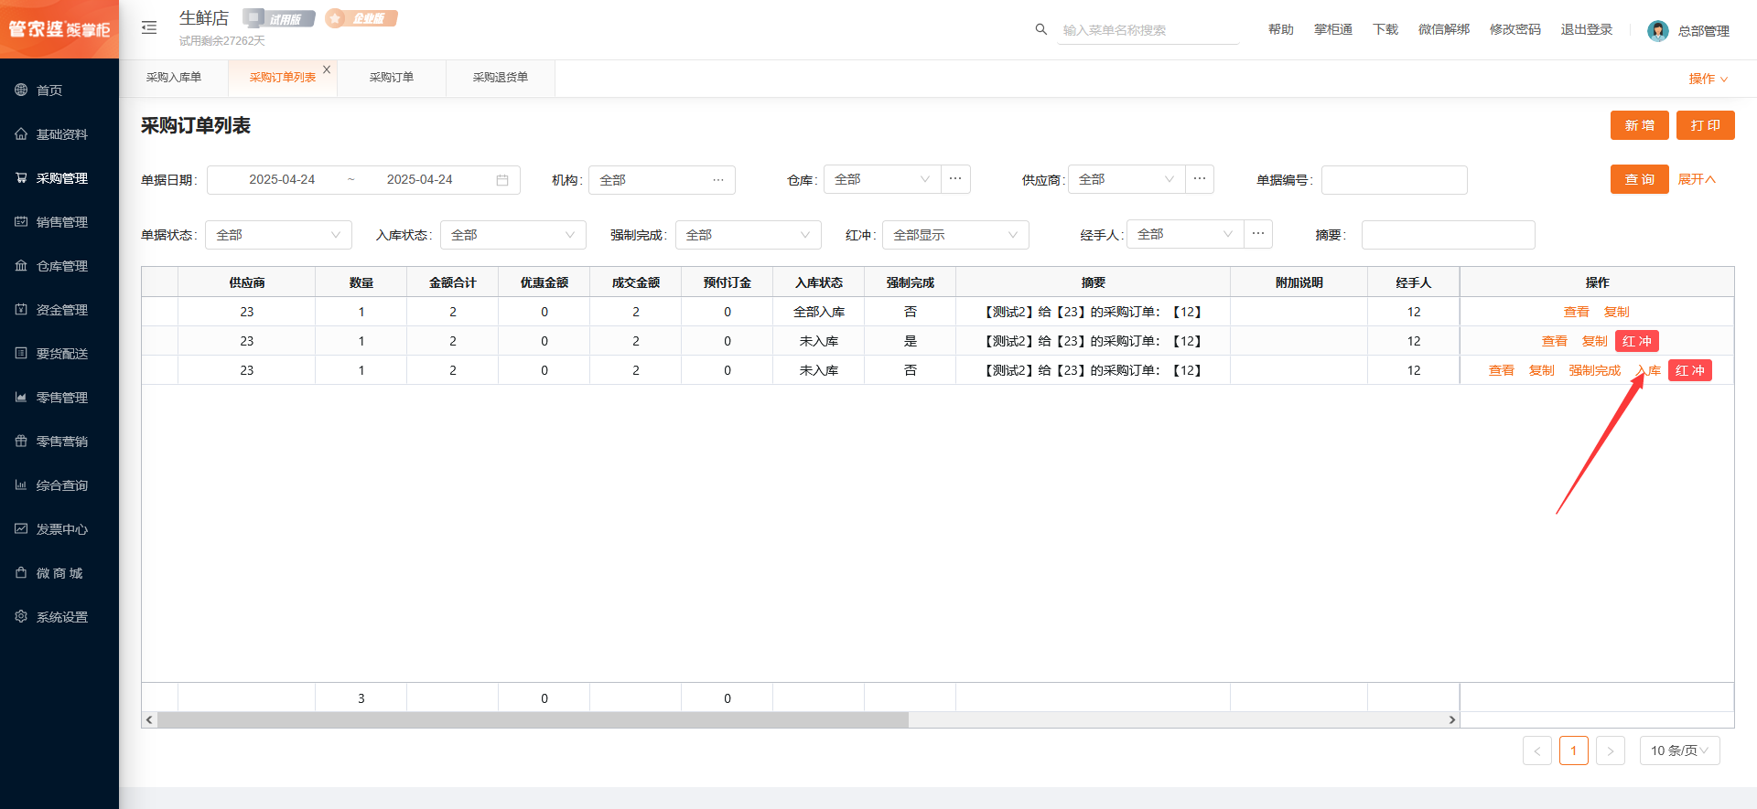Click 帮助 in the top menu
This screenshot has height=809, width=1757.
(x=1281, y=29)
